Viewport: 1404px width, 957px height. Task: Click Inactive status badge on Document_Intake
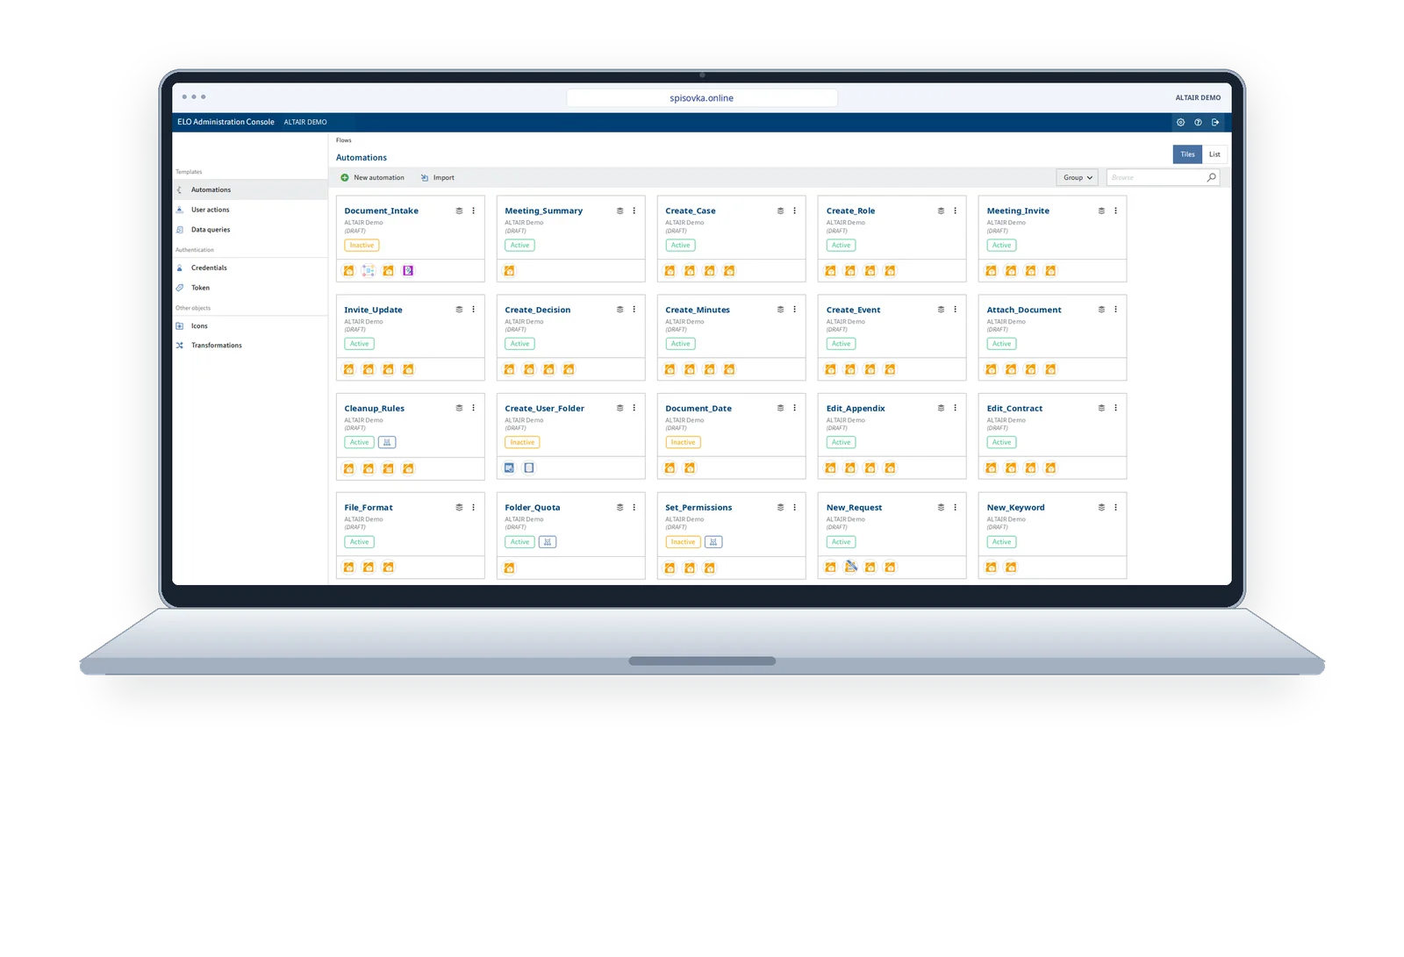pyautogui.click(x=362, y=245)
